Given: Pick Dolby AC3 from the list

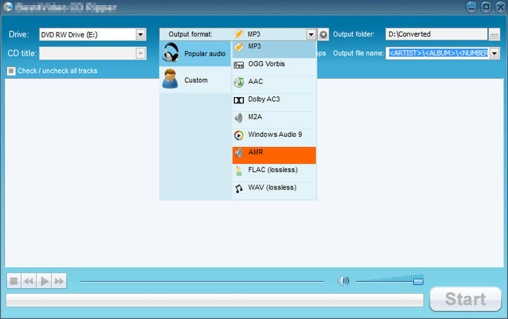Looking at the screenshot, I should [x=274, y=100].
